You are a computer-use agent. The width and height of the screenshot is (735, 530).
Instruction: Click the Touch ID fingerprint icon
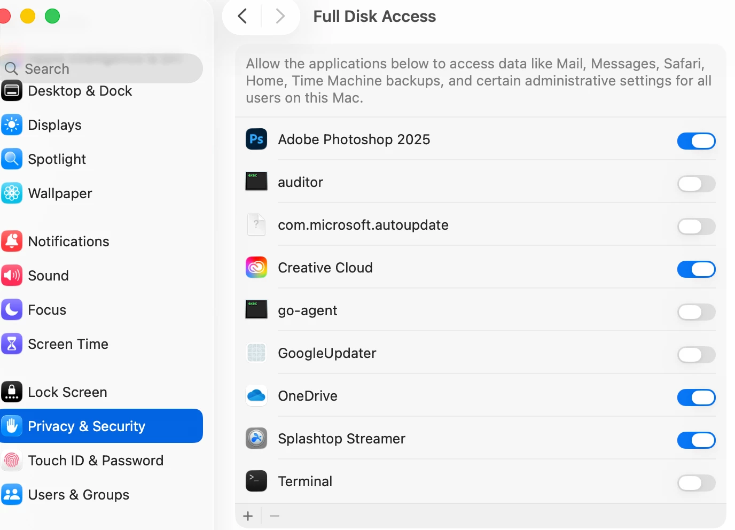click(x=12, y=461)
